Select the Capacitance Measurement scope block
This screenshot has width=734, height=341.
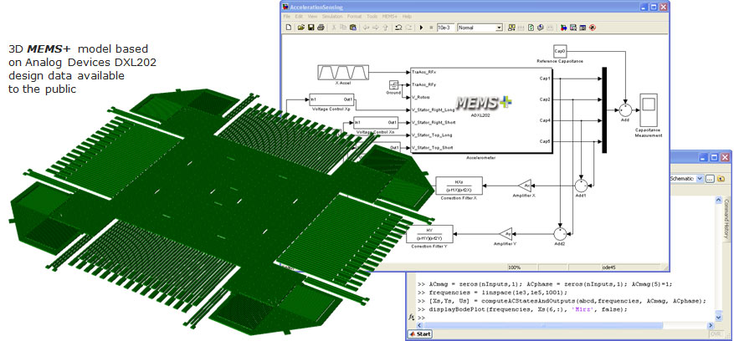coord(649,109)
